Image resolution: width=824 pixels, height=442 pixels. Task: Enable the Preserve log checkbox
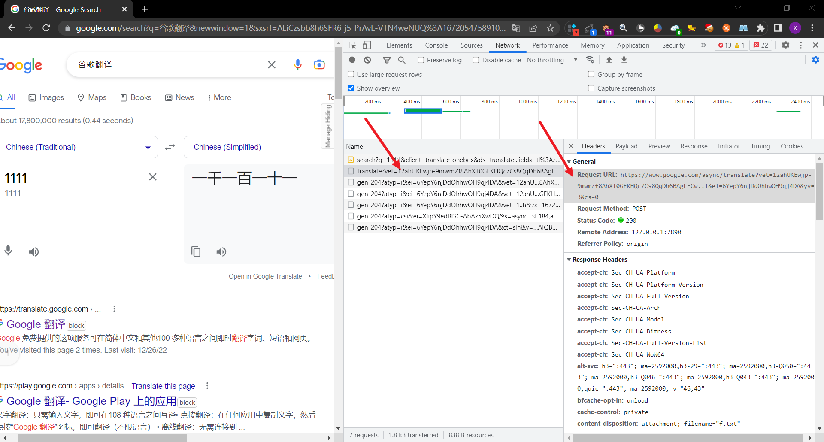click(x=421, y=60)
